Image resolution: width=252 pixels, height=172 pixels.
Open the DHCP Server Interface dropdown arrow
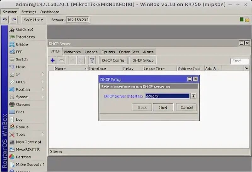[x=193, y=96]
